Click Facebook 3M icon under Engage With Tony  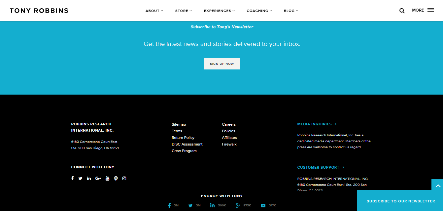coord(169,205)
